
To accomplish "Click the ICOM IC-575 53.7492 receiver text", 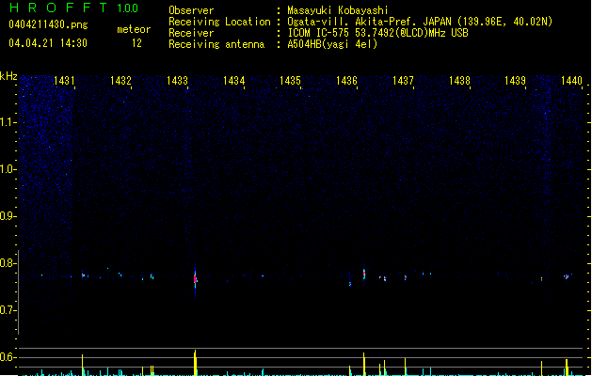I will pyautogui.click(x=377, y=33).
